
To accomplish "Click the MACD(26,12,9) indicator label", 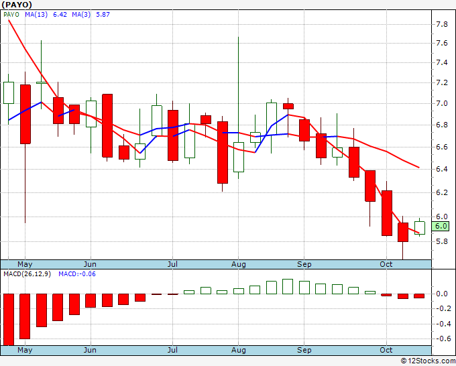I will [x=27, y=274].
